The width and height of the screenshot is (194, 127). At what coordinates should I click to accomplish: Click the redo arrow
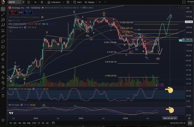pyautogui.click(x=105, y=2)
